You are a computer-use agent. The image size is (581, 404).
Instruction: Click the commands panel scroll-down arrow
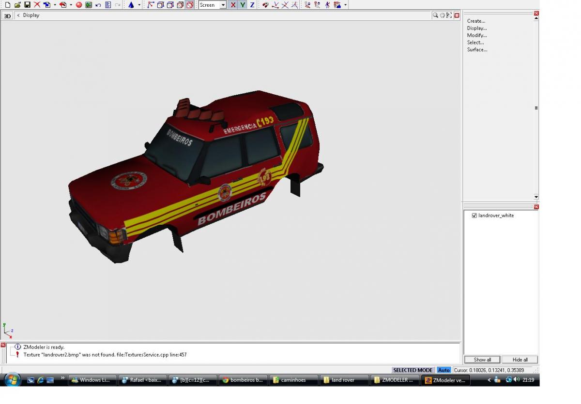click(x=536, y=197)
